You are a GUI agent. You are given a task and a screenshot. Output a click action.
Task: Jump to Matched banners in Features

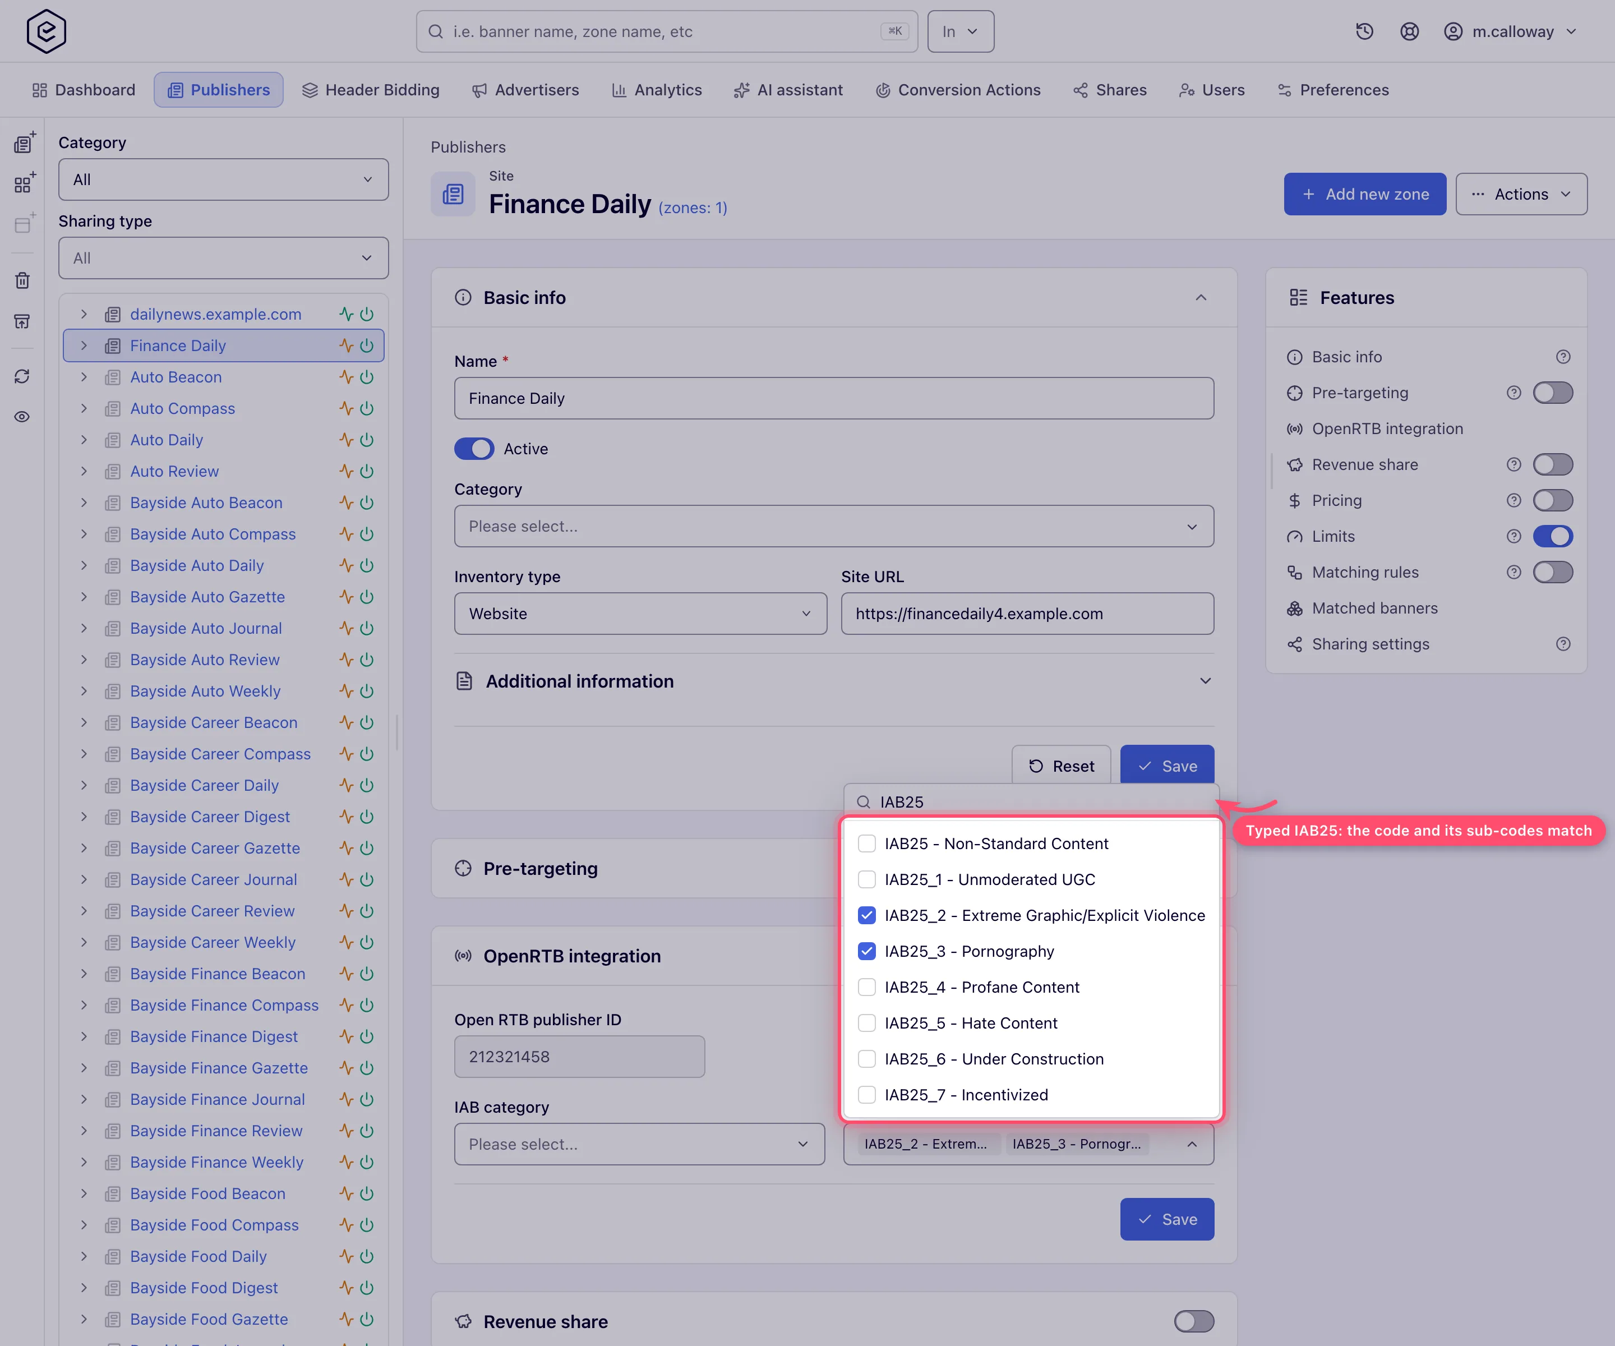pyautogui.click(x=1374, y=609)
